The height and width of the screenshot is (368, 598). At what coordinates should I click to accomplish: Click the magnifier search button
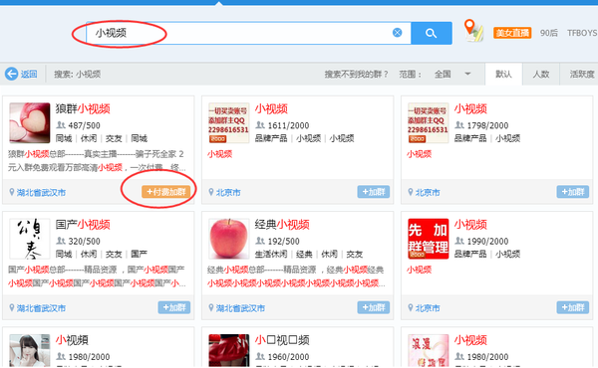point(432,33)
